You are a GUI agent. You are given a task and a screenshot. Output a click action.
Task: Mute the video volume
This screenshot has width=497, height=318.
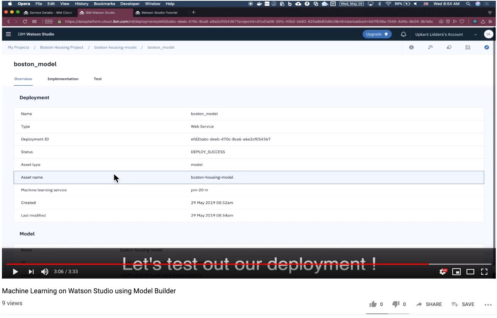click(45, 272)
